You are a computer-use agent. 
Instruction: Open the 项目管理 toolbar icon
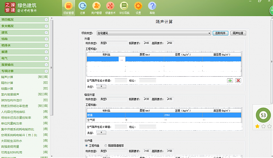[x=69, y=8]
